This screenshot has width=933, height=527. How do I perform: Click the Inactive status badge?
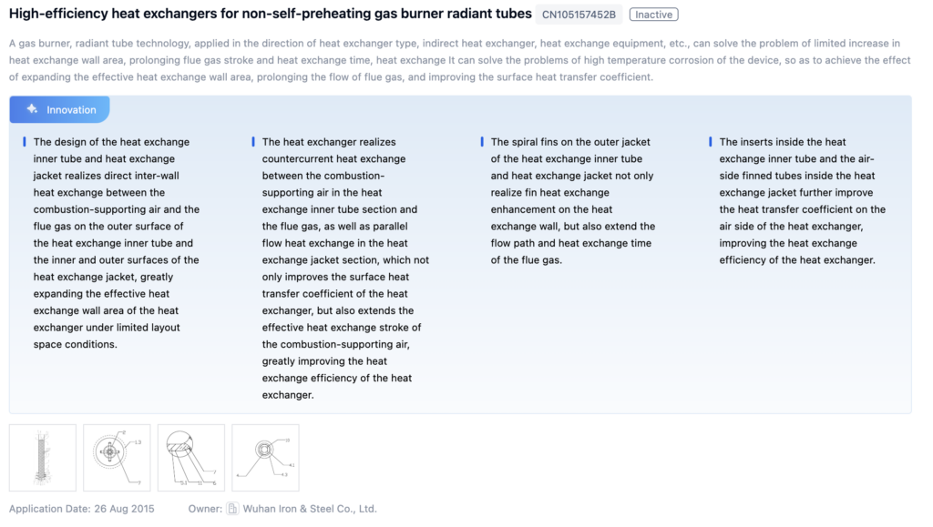[653, 15]
